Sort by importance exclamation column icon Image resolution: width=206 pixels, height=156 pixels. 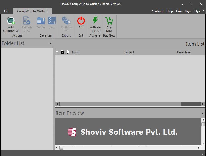[x=57, y=52]
